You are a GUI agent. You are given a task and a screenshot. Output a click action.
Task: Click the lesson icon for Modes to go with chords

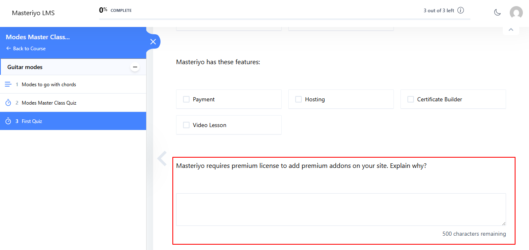tap(8, 84)
